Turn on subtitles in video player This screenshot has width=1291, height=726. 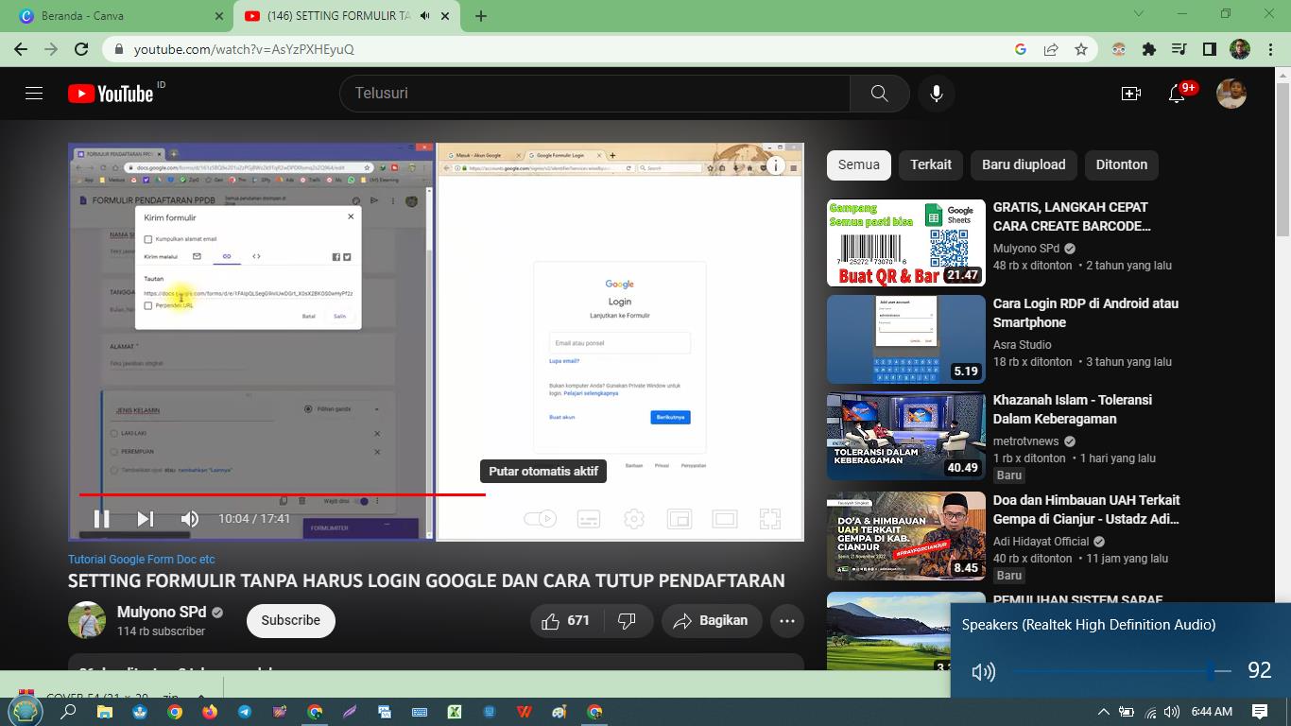tap(588, 518)
